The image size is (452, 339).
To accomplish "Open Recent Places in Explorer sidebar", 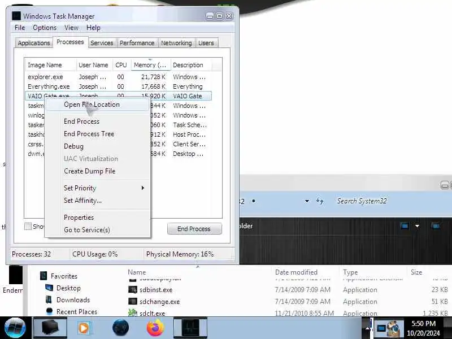I will tap(77, 312).
